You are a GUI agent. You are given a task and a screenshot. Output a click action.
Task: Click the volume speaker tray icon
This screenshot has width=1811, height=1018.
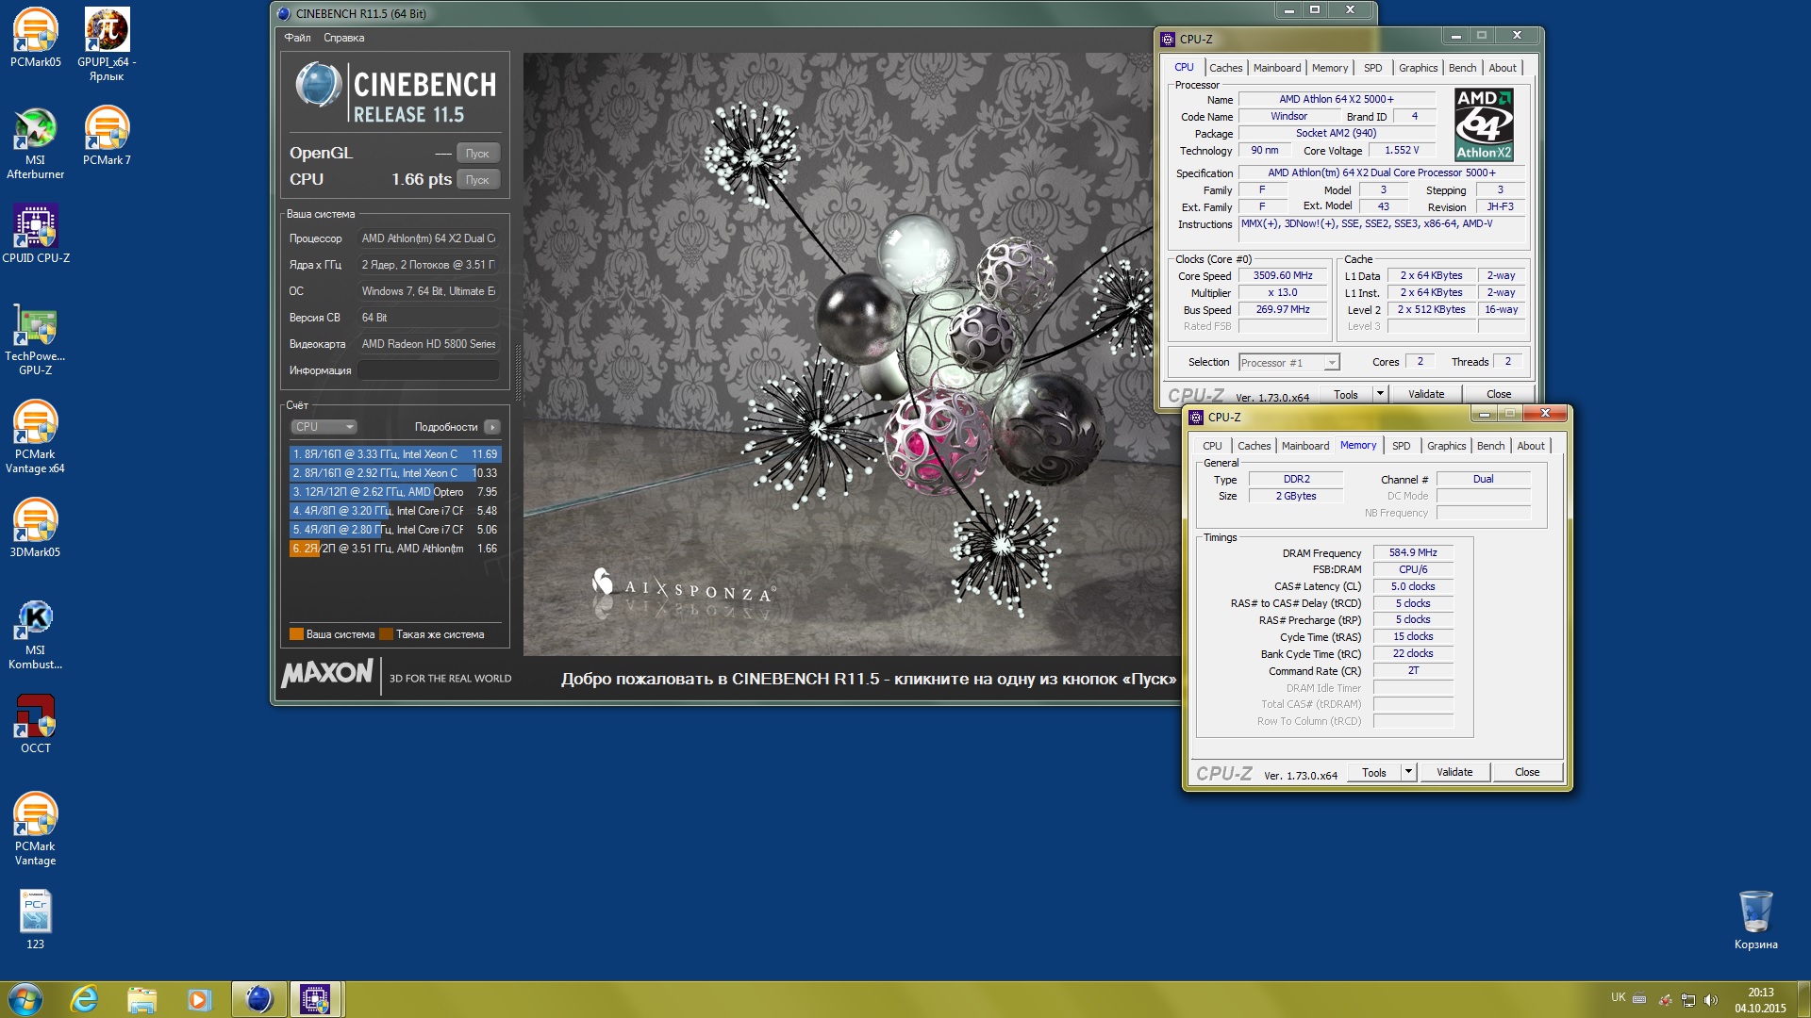pyautogui.click(x=1711, y=1000)
